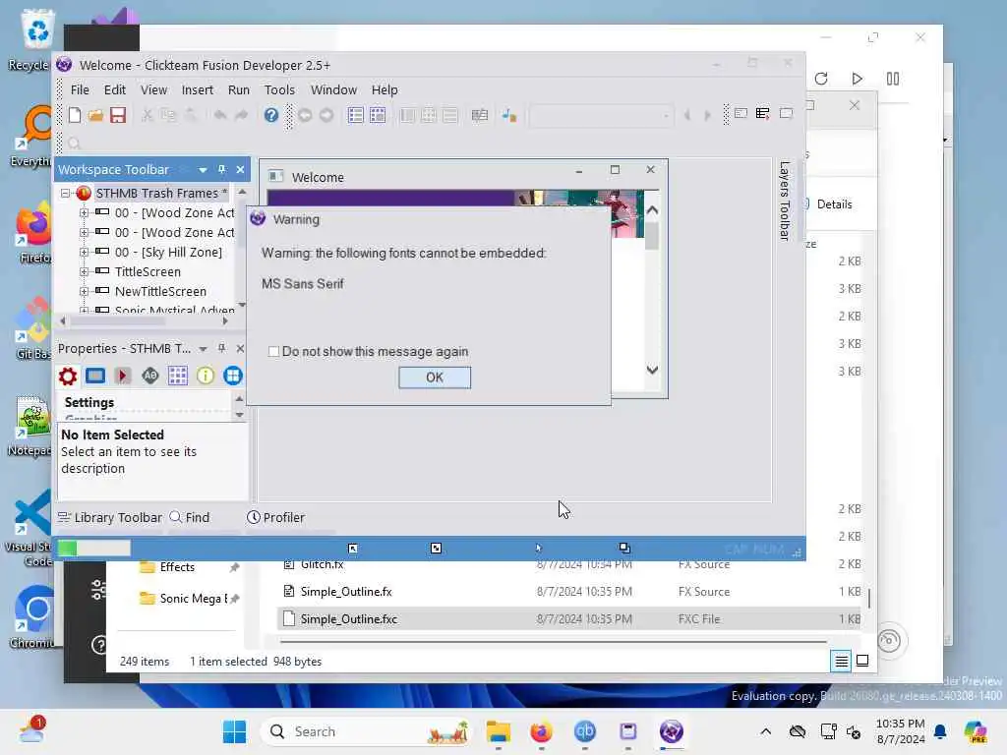This screenshot has height=755, width=1007.
Task: Select the Window properties monitor icon
Action: tap(95, 376)
